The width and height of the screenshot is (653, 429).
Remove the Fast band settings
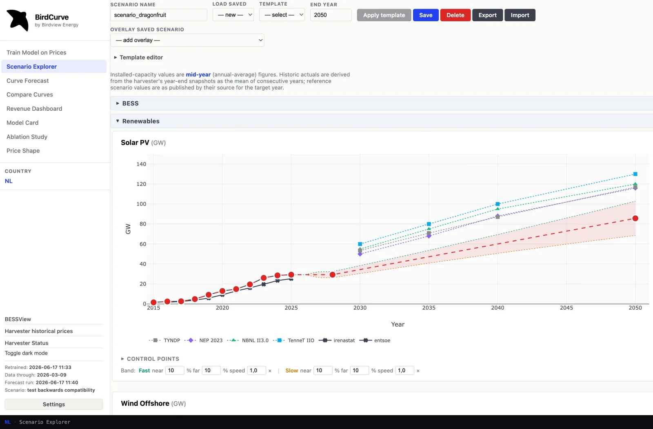(270, 371)
